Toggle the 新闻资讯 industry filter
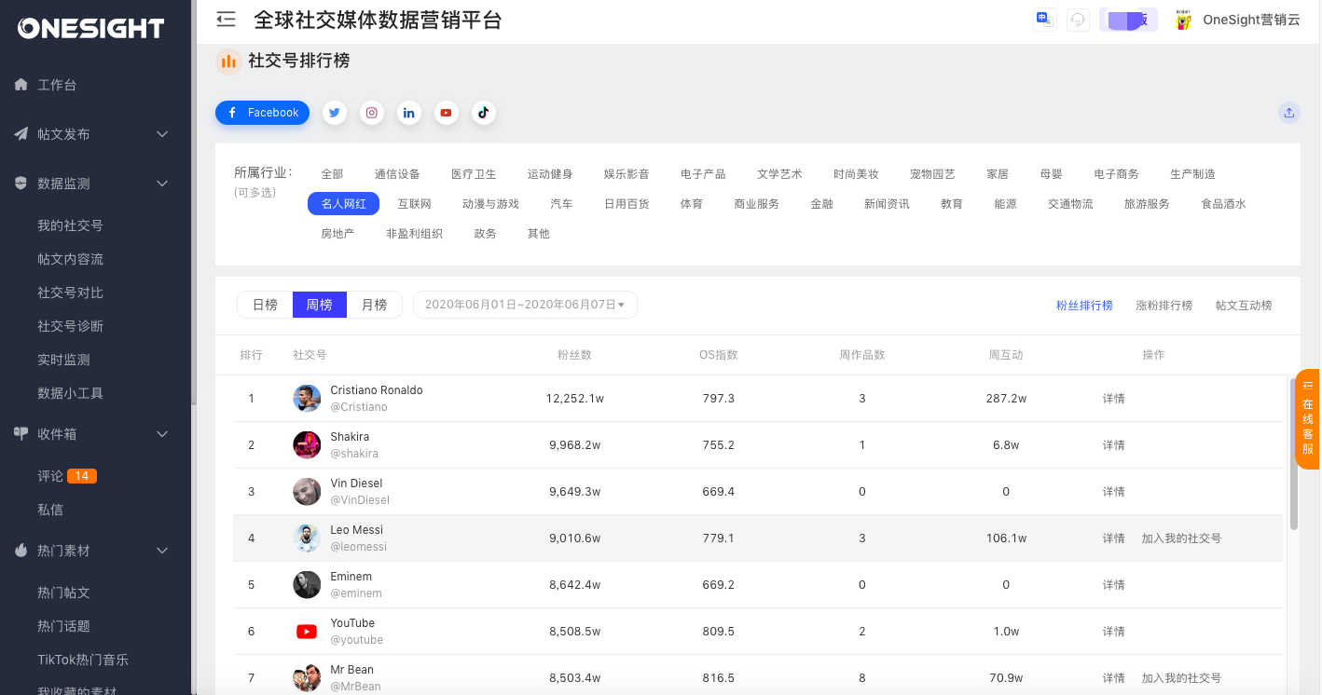Viewport: 1322px width, 695px height. [x=887, y=204]
